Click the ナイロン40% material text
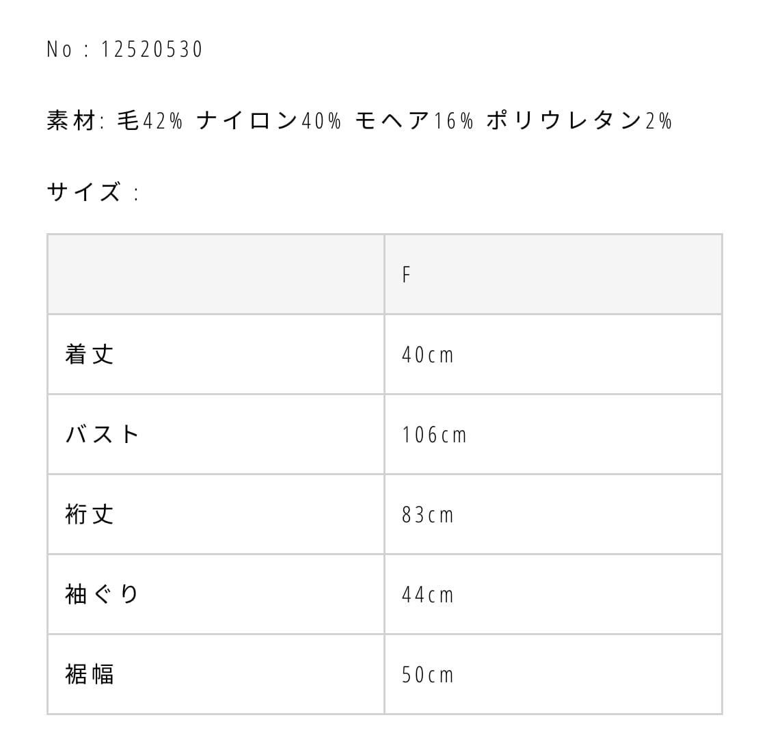The width and height of the screenshot is (769, 750). pos(269,121)
